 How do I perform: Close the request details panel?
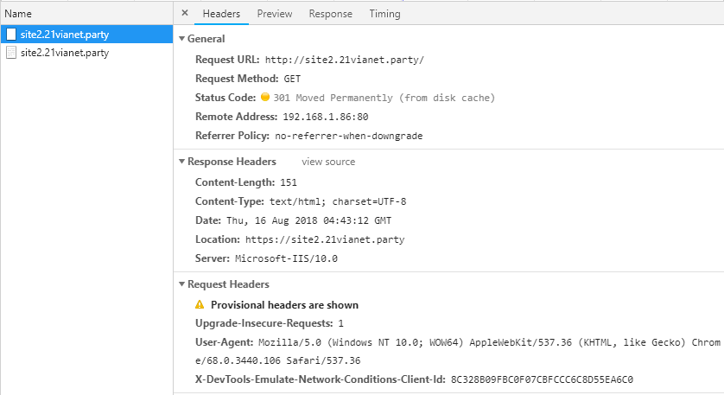(x=185, y=14)
